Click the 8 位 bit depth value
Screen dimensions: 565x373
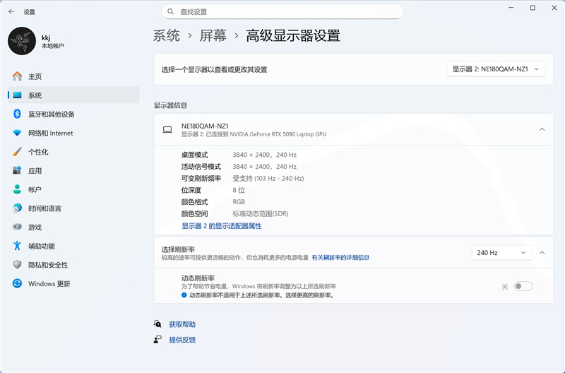pyautogui.click(x=239, y=190)
